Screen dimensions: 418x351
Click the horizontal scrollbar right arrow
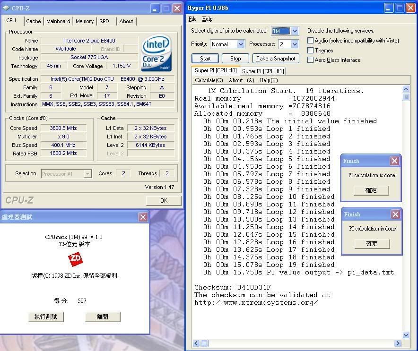[398, 343]
